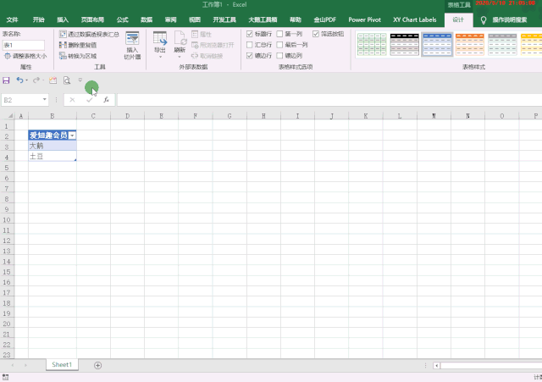Toggle the 第一列 (first column) checkbox

tap(279, 34)
